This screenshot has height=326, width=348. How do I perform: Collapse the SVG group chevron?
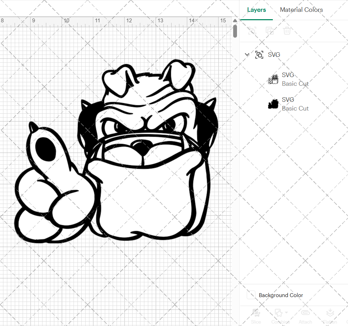point(247,54)
